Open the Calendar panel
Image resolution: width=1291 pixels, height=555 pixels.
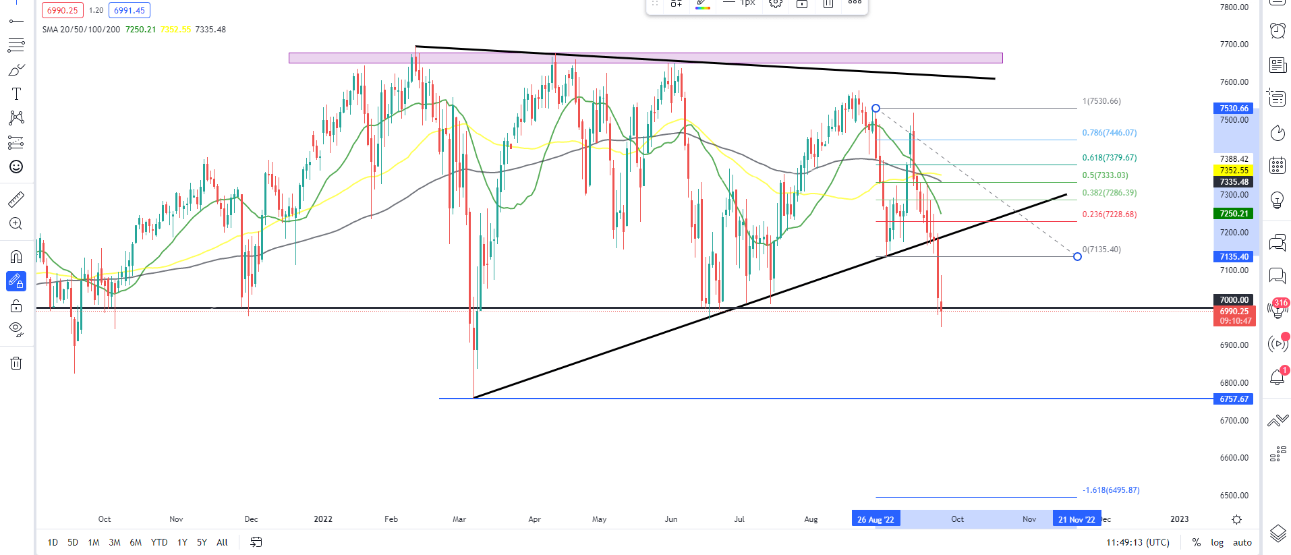(1278, 165)
